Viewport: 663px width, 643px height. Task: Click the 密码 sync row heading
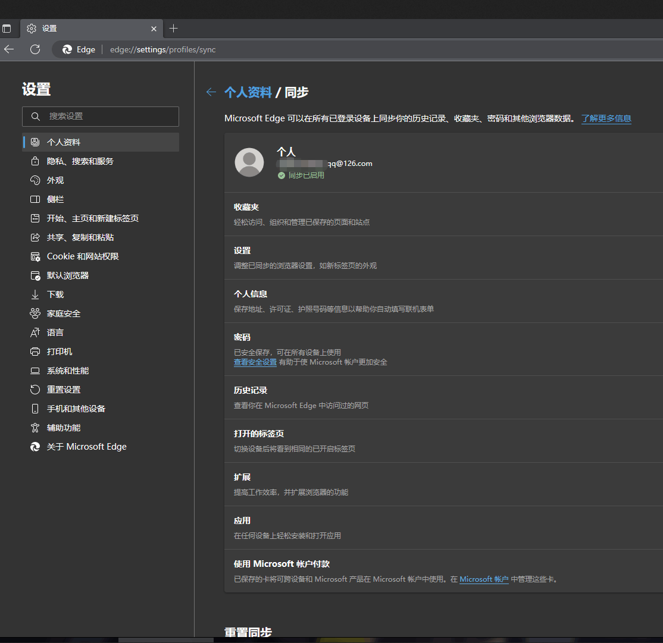coord(242,337)
